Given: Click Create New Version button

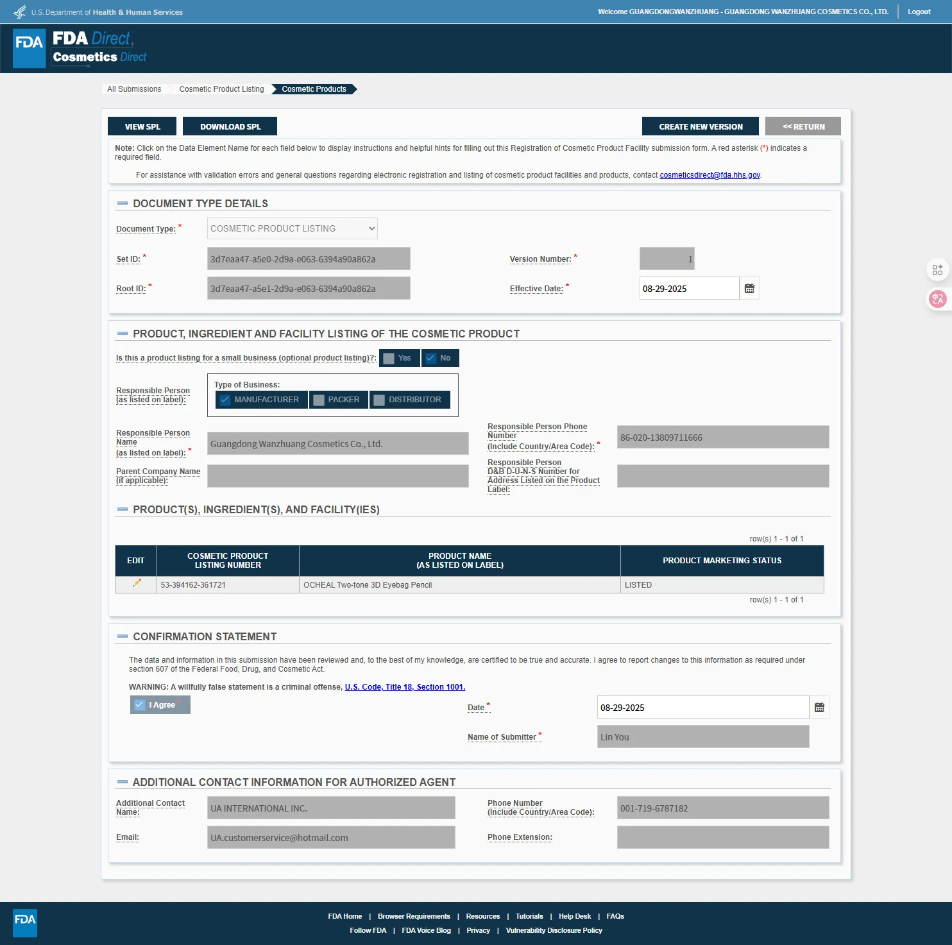Looking at the screenshot, I should click(x=701, y=126).
